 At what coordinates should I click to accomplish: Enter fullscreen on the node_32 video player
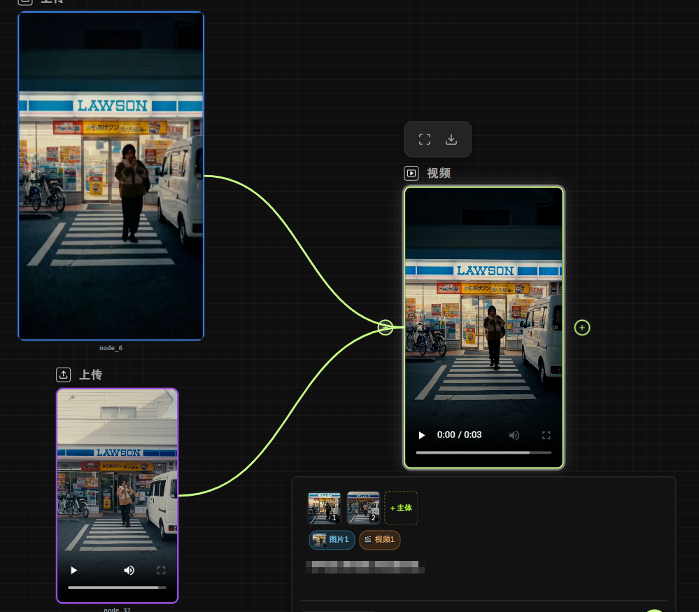pos(161,570)
